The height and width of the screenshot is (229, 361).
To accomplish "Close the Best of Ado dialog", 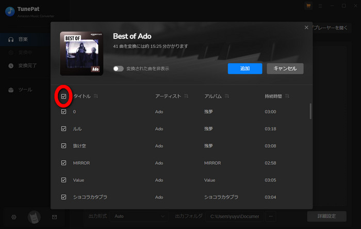I will [306, 27].
